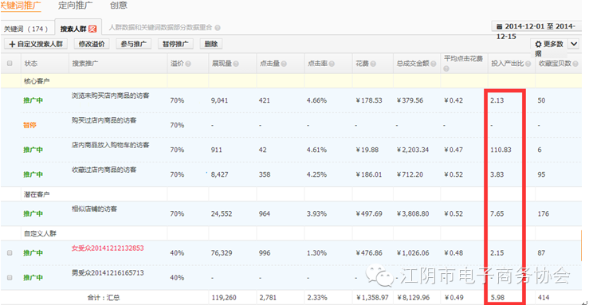Click the 修改溢价 button
Viewport: 589px width, 305px height.
click(92, 44)
